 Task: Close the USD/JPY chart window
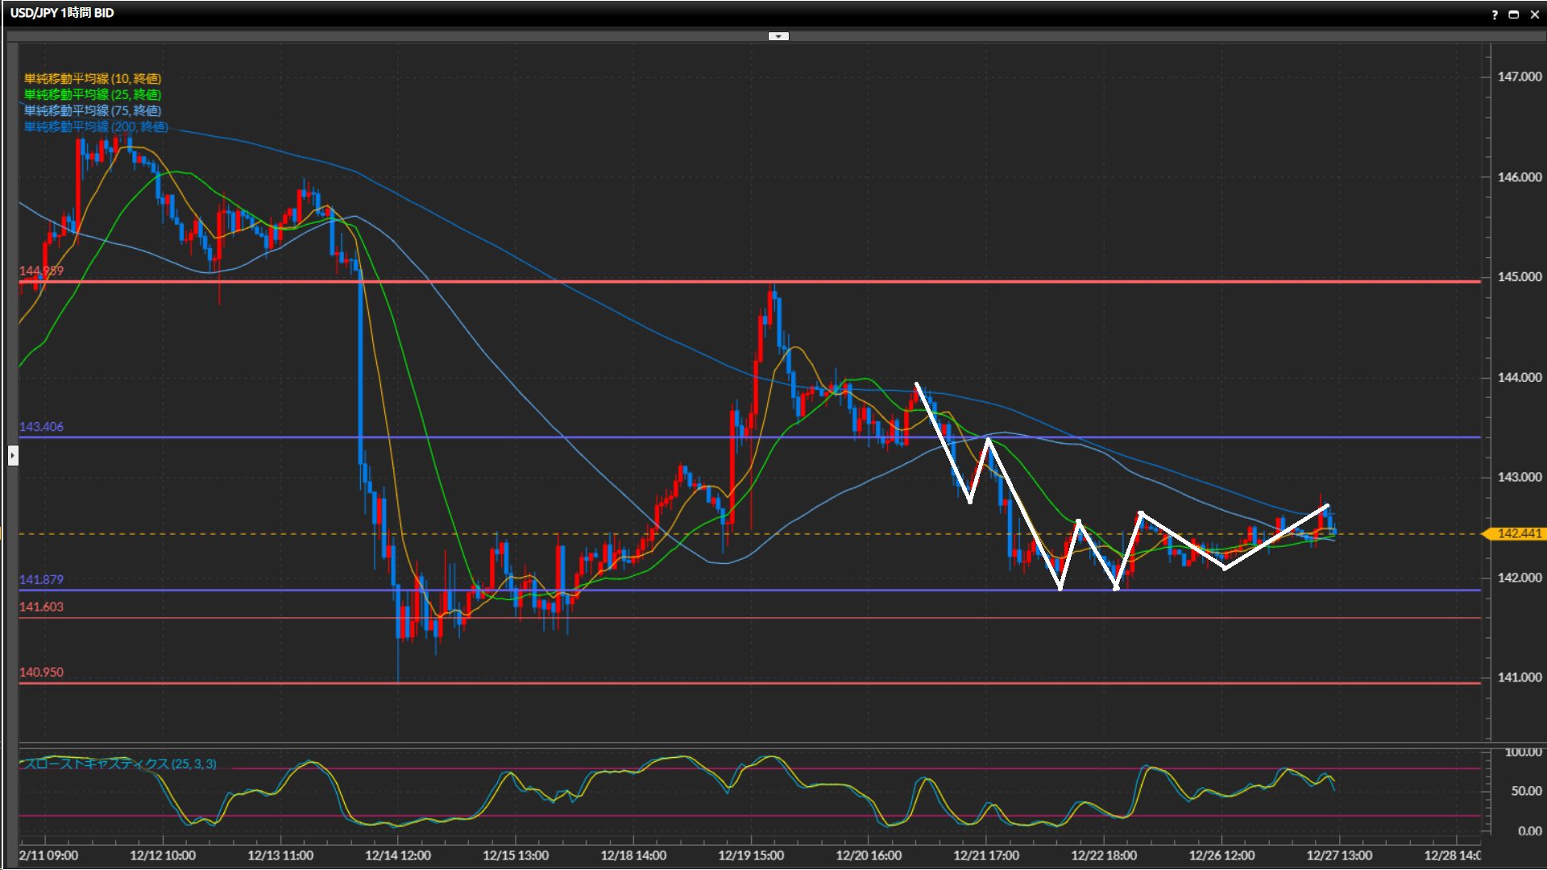click(1534, 14)
